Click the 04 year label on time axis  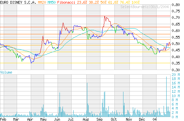point(155,119)
